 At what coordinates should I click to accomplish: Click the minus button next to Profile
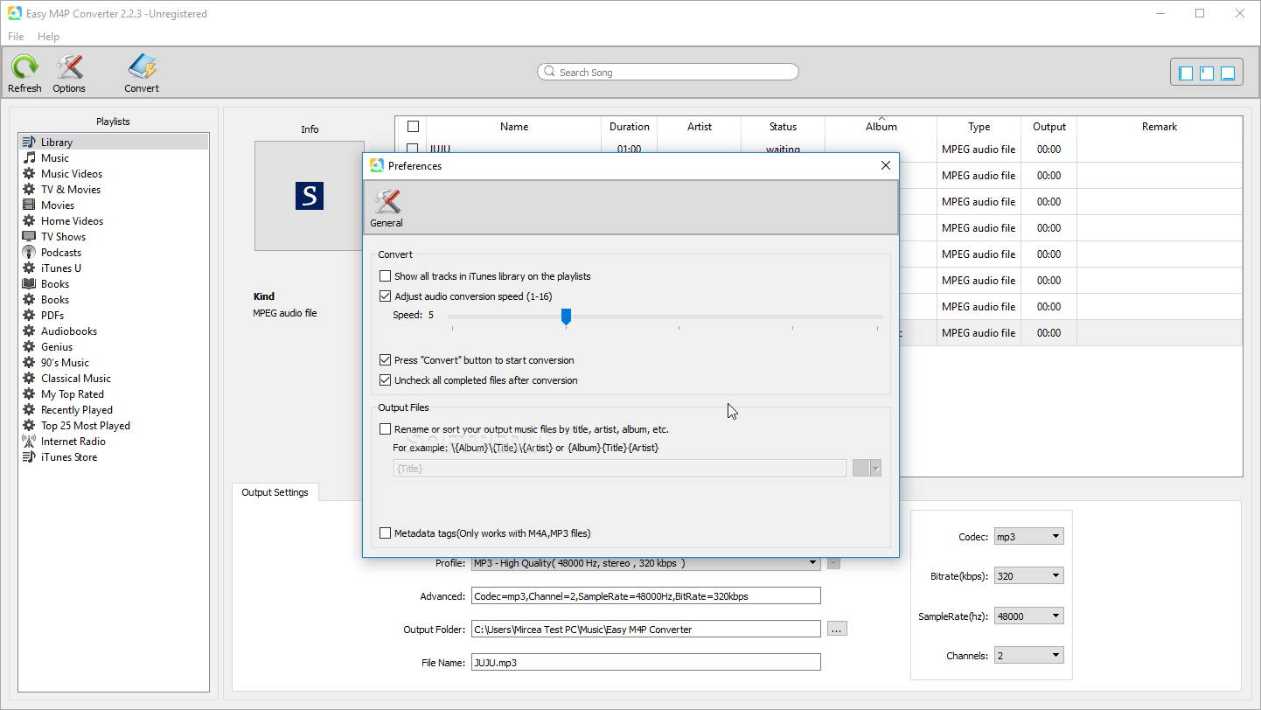(834, 564)
